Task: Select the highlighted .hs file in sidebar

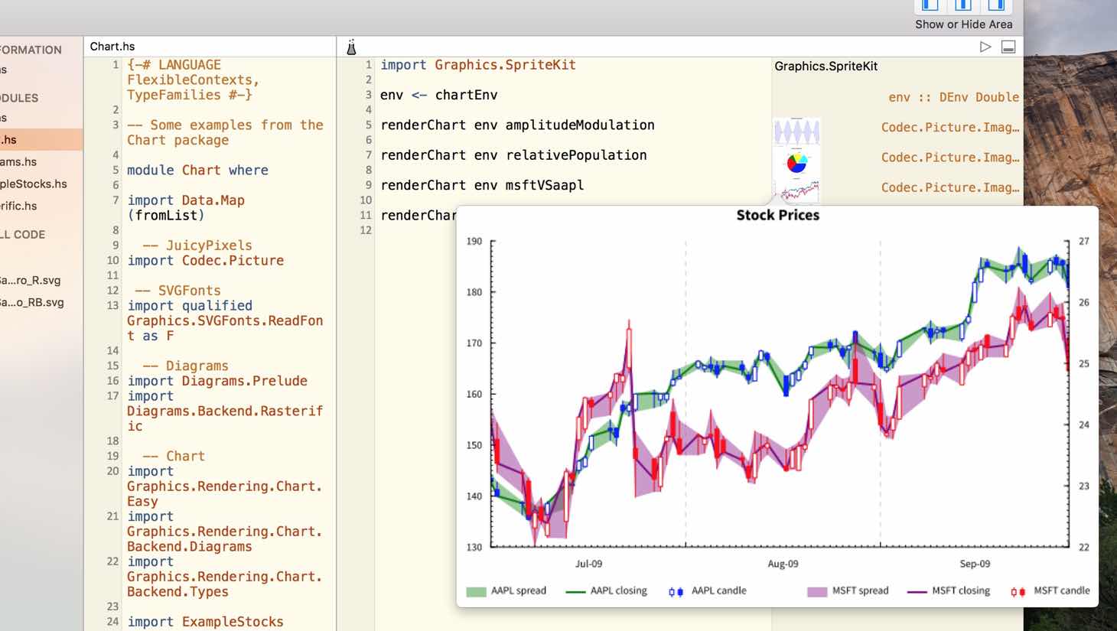Action: 41,139
